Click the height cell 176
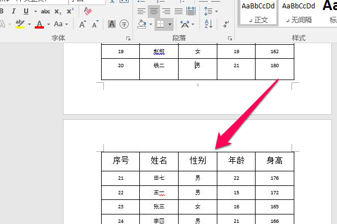 pyautogui.click(x=275, y=178)
